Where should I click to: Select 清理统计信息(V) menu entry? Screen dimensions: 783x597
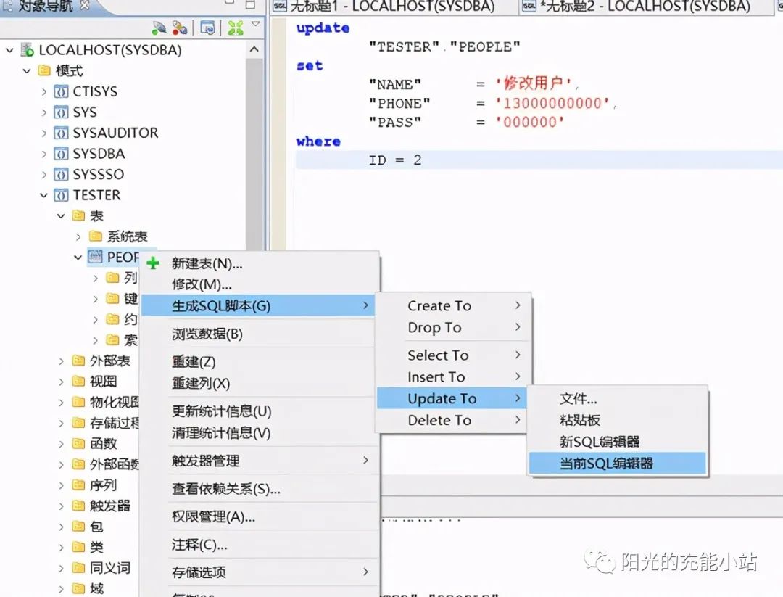pos(257,432)
